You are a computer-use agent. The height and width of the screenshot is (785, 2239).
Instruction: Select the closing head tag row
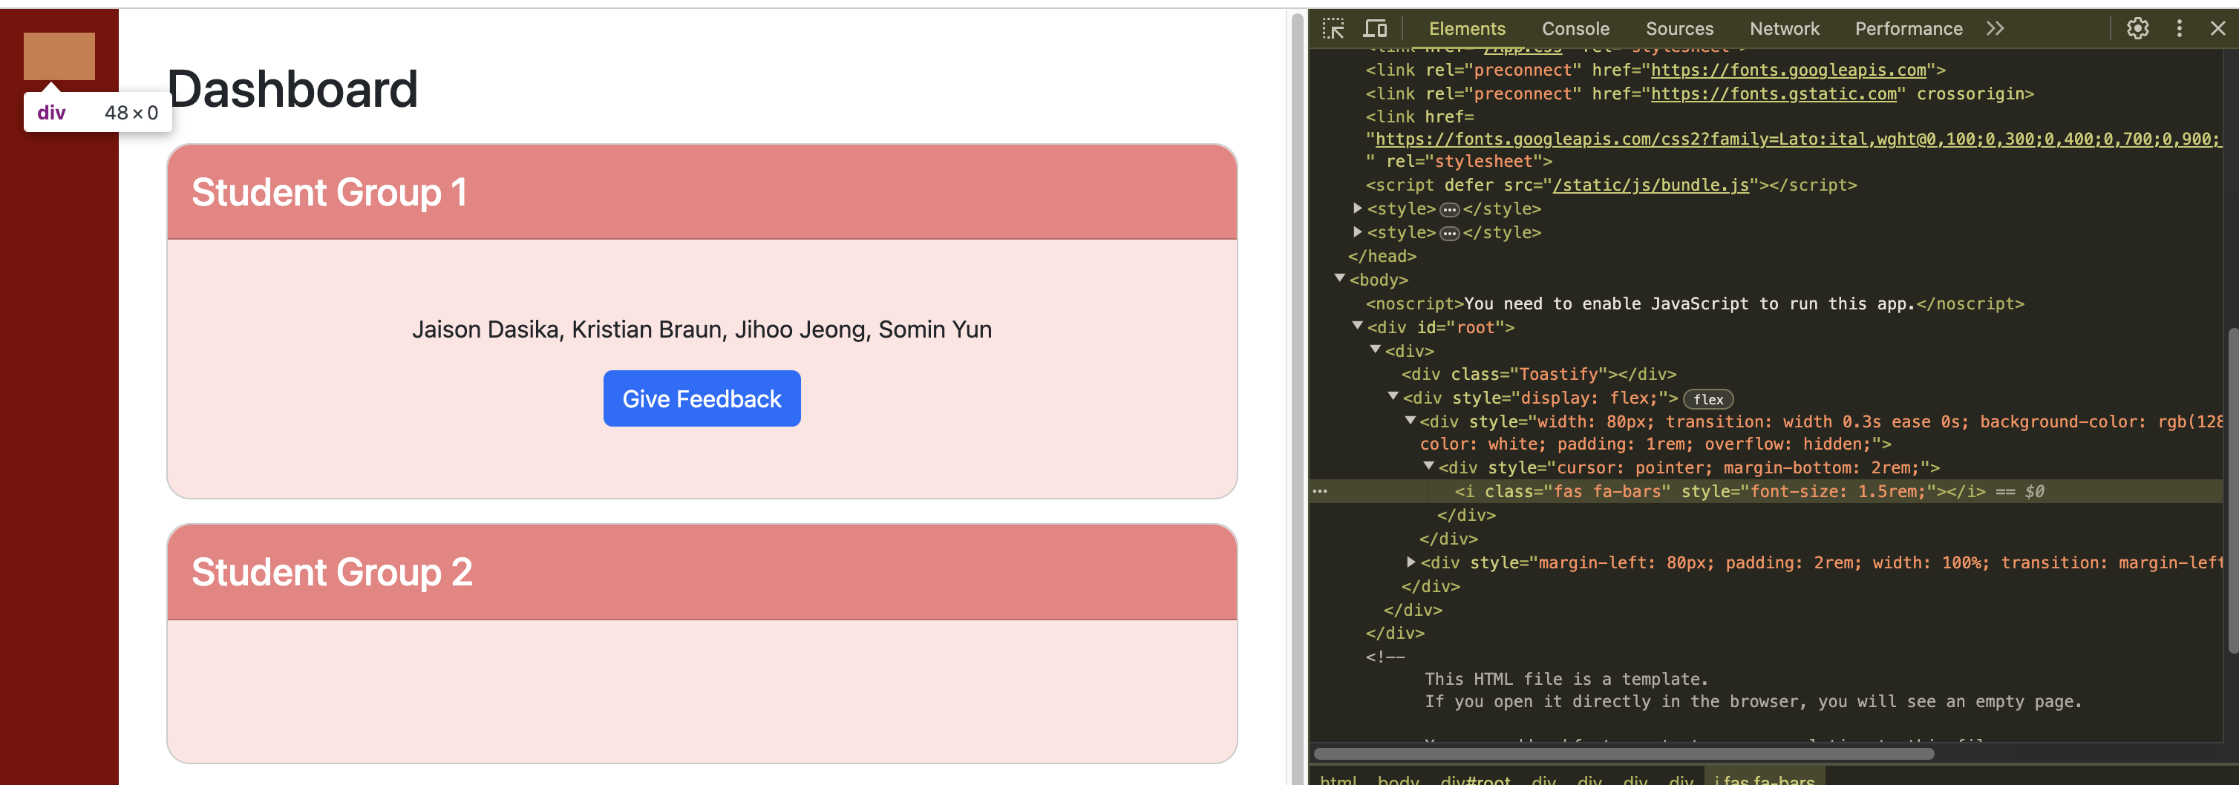point(1382,256)
